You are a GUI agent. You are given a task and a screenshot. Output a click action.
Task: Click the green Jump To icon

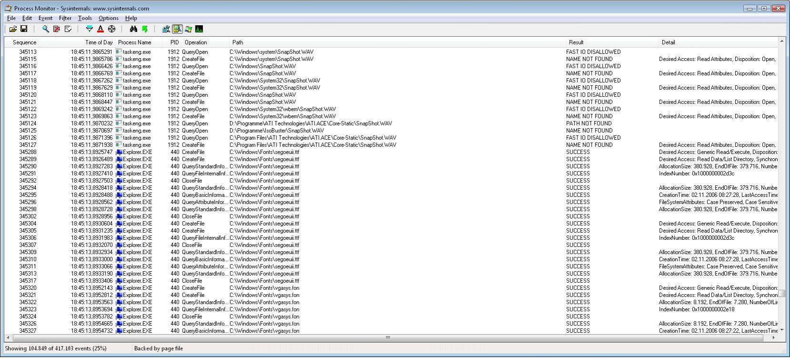(144, 29)
